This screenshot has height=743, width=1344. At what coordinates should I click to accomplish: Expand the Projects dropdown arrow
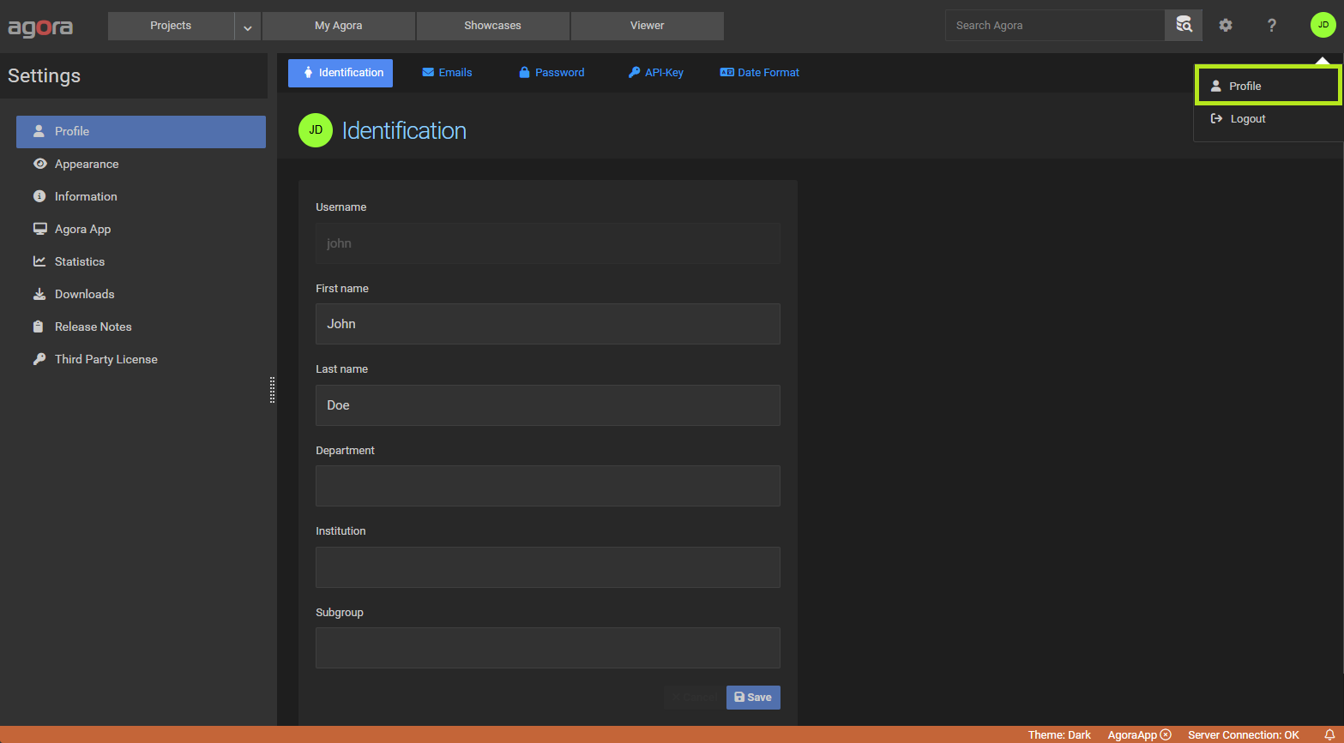[247, 27]
